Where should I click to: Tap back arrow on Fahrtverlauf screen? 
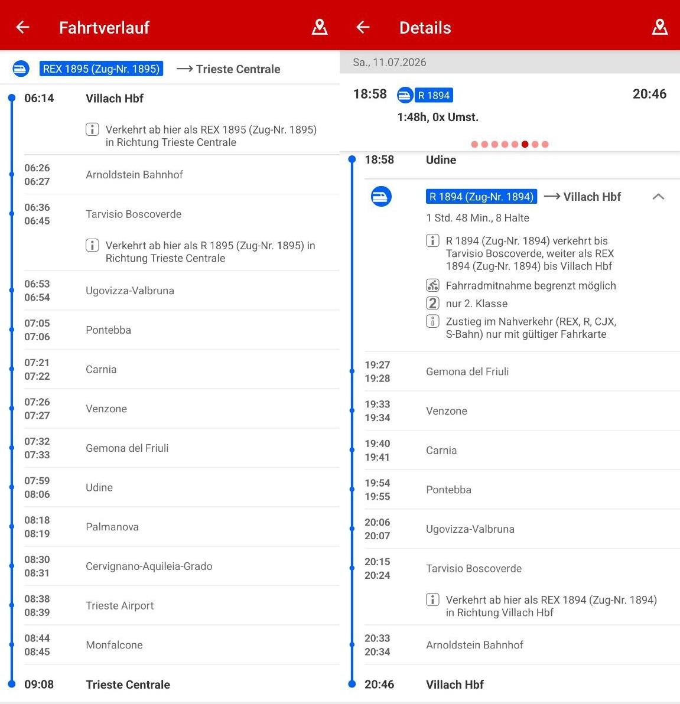(x=22, y=27)
